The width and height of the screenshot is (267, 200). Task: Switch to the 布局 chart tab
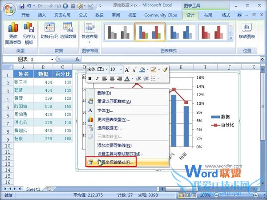208,15
